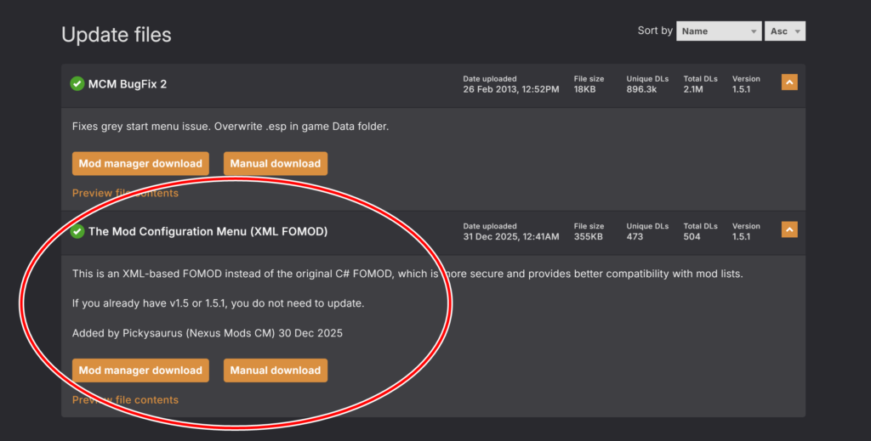The width and height of the screenshot is (871, 441).
Task: Click the Update files section heading
Action: (117, 35)
